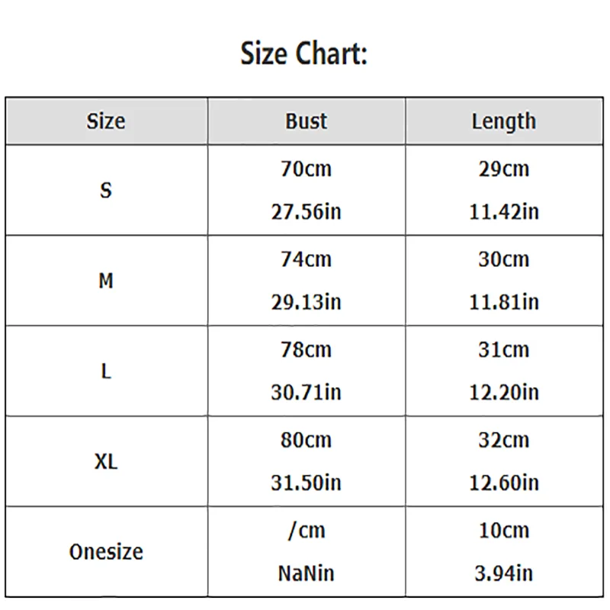Select the 74cm bust value
Screen dimensions: 610x610
pos(307,259)
